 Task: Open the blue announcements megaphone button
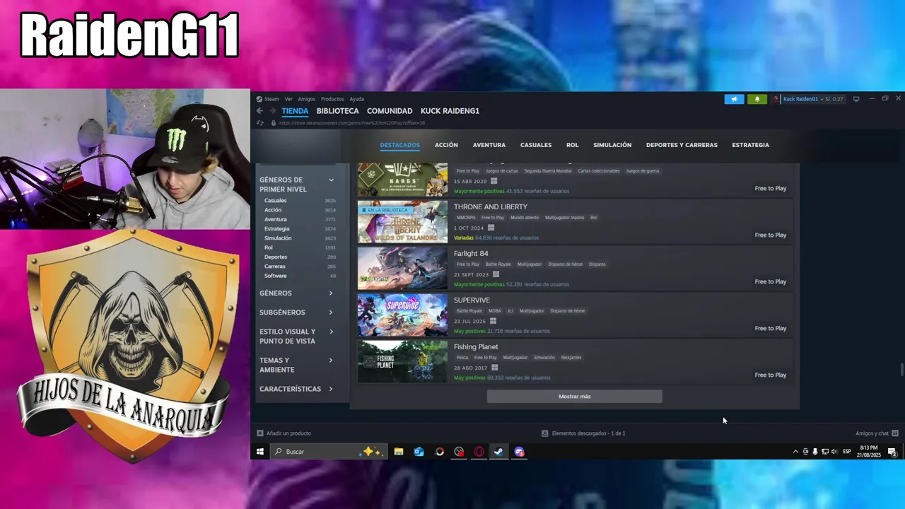coord(734,99)
